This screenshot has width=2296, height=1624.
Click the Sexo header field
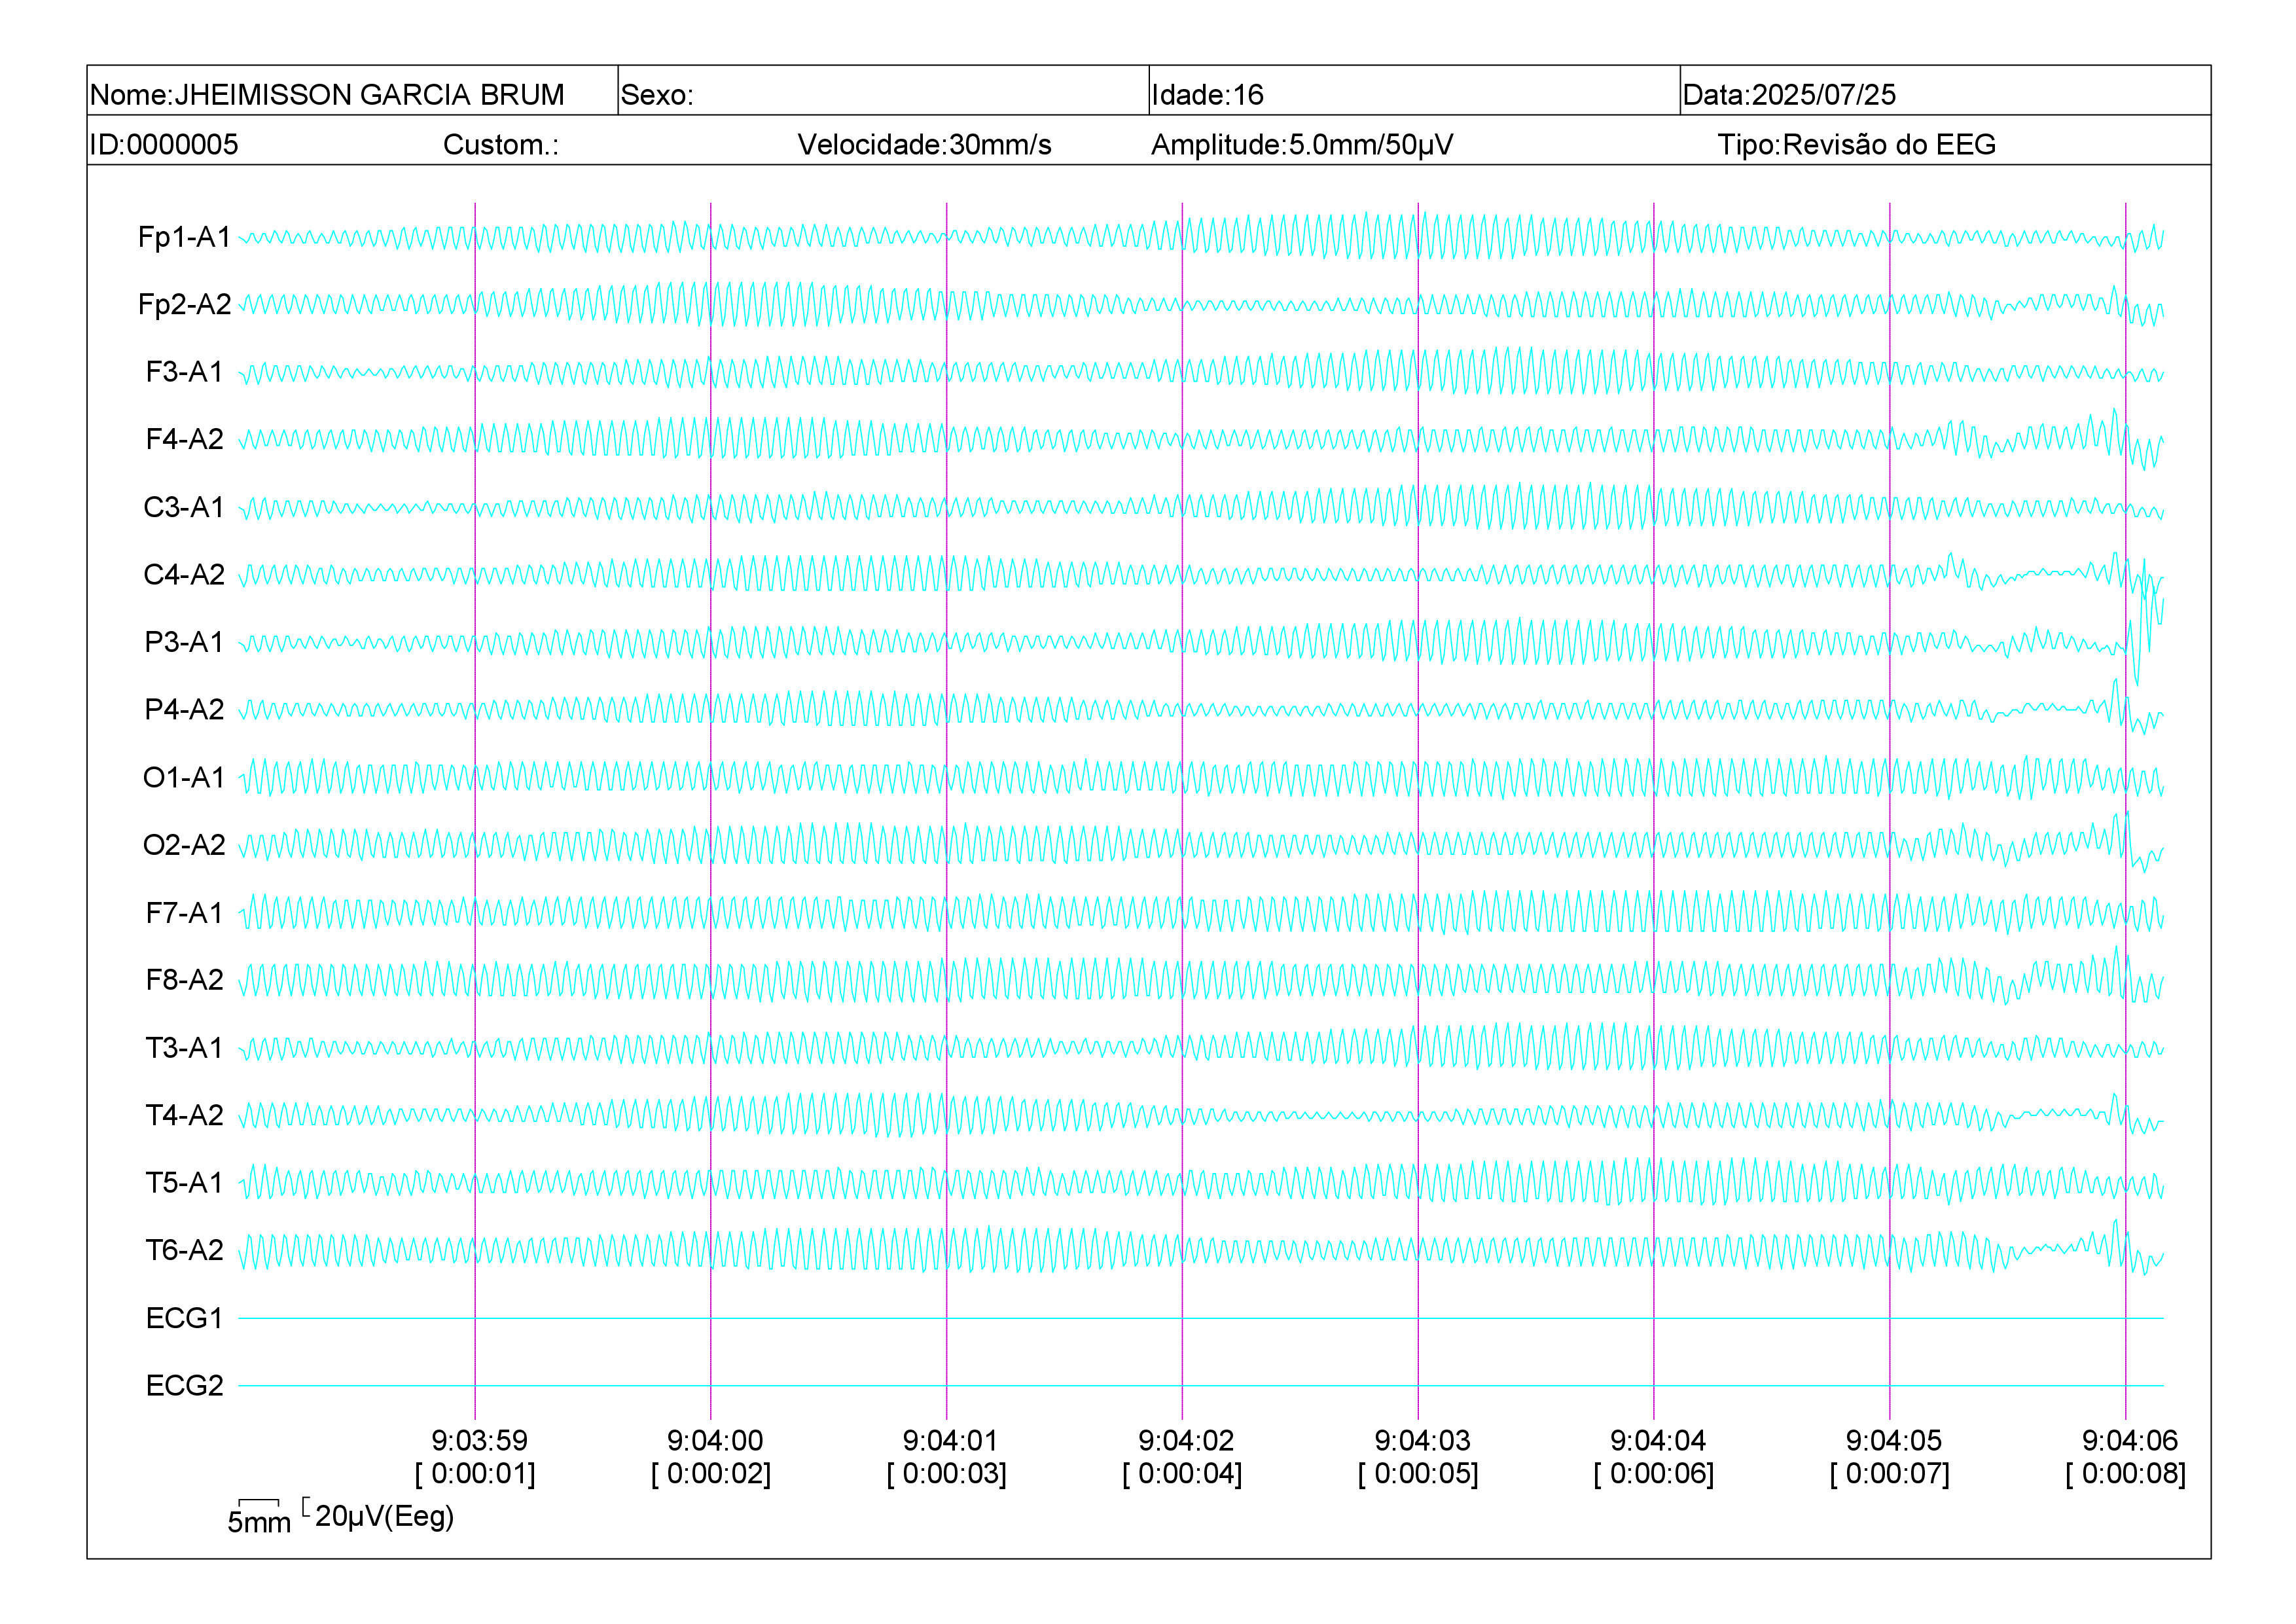(x=883, y=91)
